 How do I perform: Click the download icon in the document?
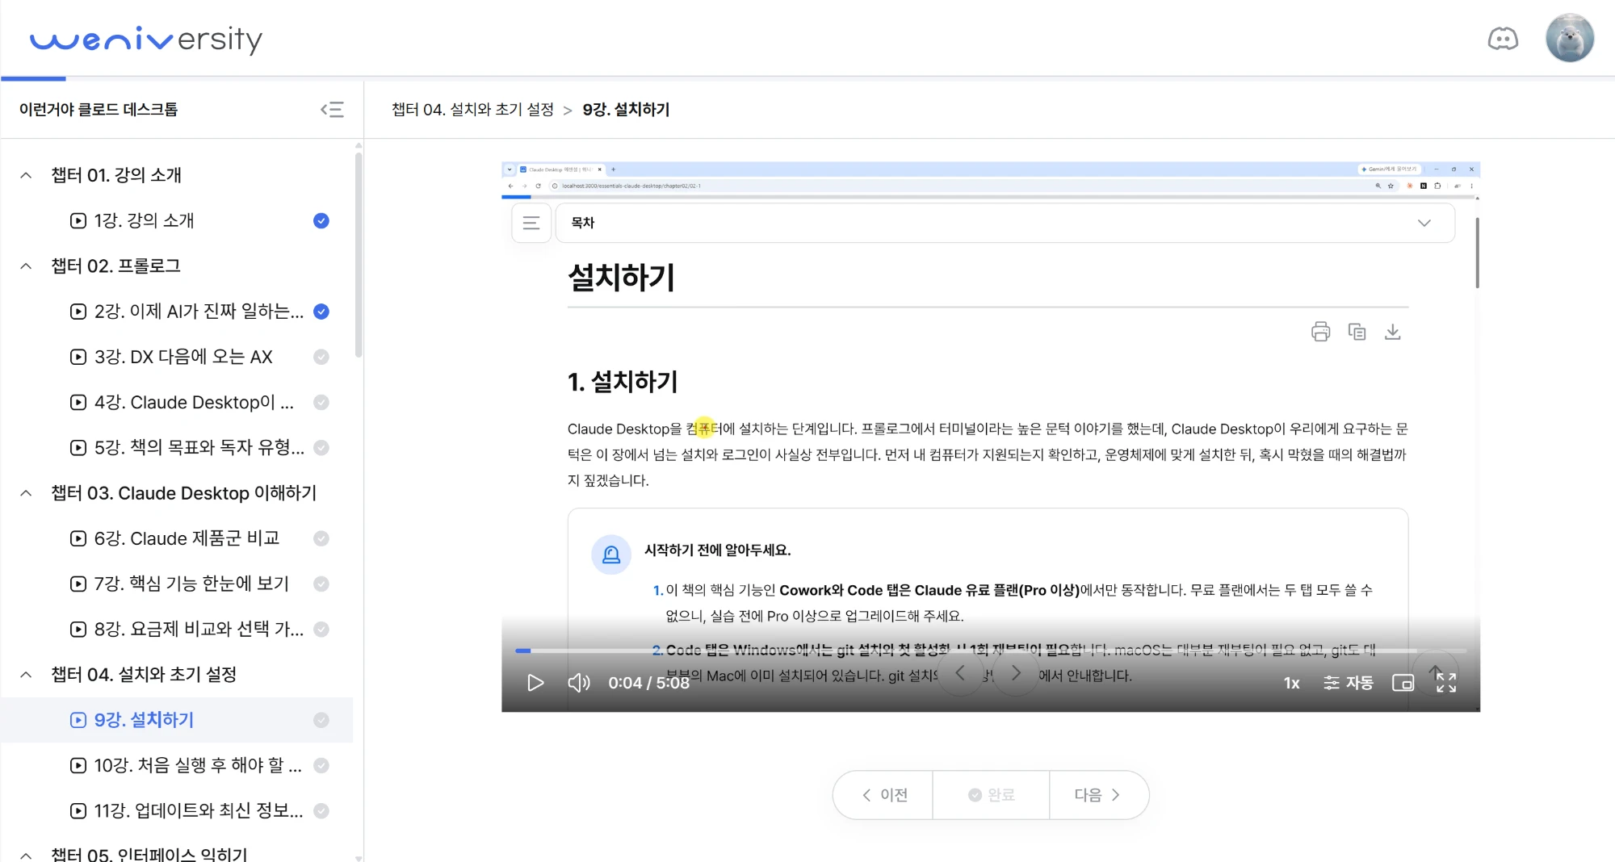pyautogui.click(x=1392, y=332)
